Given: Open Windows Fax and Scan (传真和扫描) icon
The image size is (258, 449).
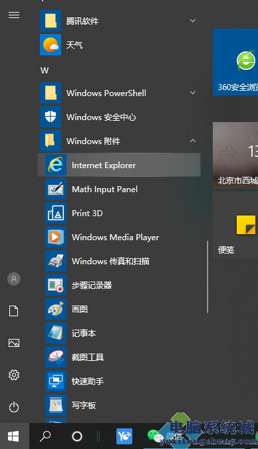Looking at the screenshot, I should [56, 261].
